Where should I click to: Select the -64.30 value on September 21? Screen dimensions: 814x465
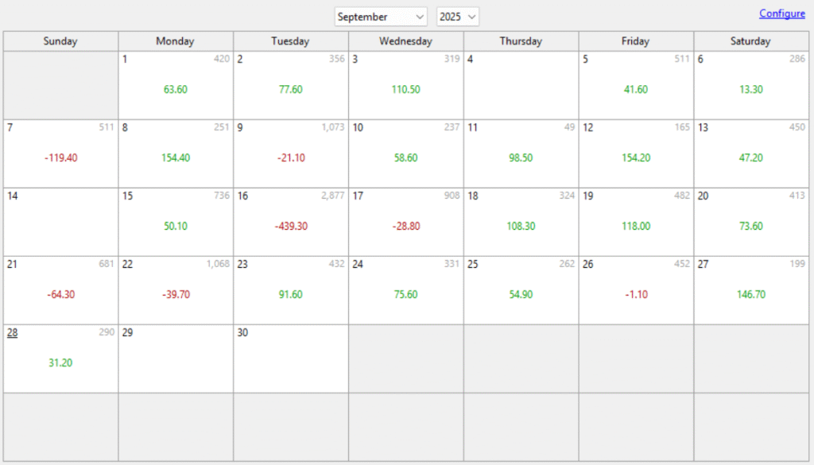tap(60, 295)
